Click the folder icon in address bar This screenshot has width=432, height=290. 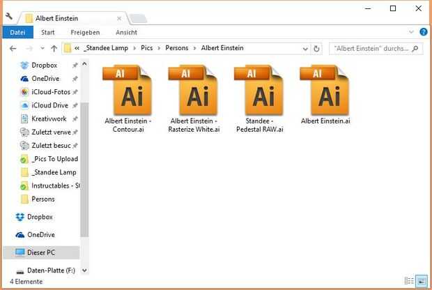click(68, 49)
